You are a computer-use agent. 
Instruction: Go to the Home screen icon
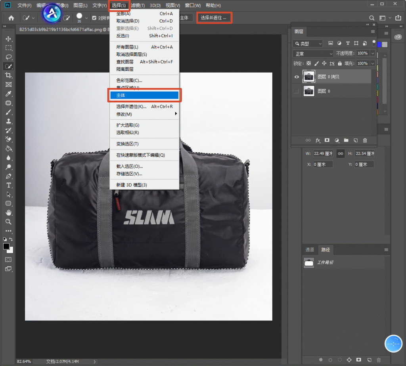[11, 18]
